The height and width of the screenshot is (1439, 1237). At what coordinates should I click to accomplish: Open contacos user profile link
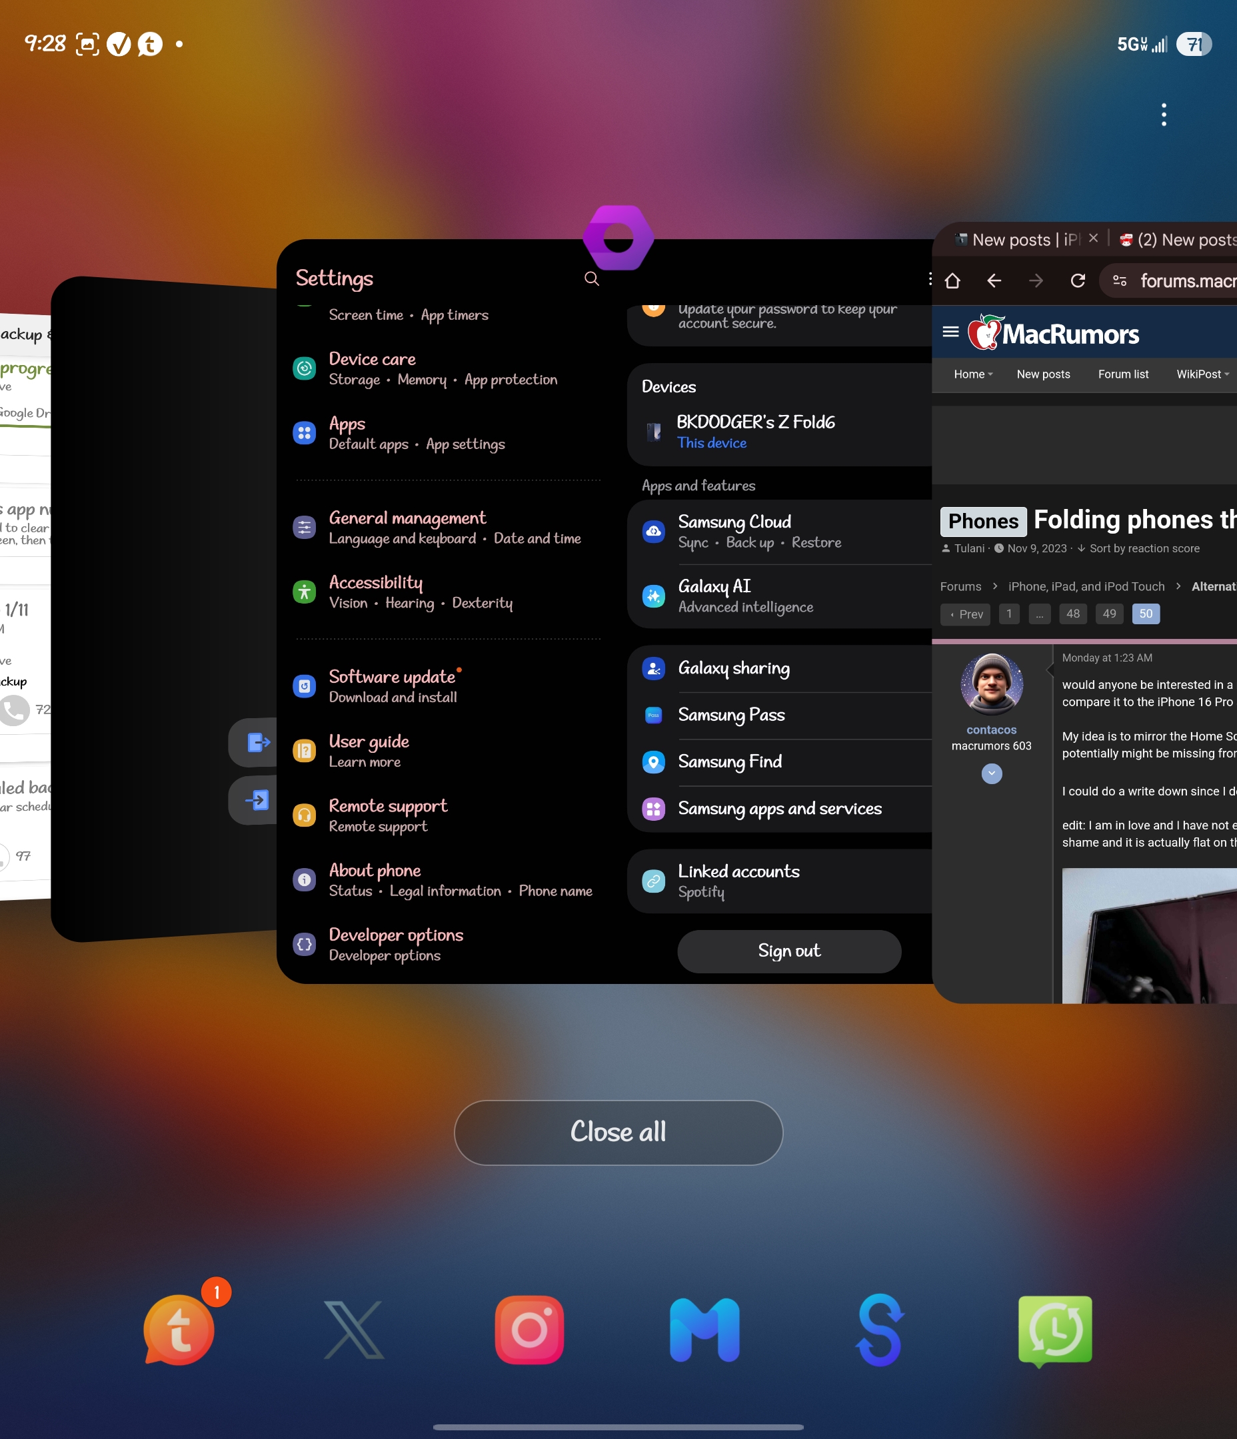pos(991,730)
